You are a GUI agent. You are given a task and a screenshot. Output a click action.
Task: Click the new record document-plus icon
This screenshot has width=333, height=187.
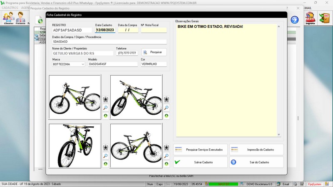pyautogui.click(x=40, y=20)
